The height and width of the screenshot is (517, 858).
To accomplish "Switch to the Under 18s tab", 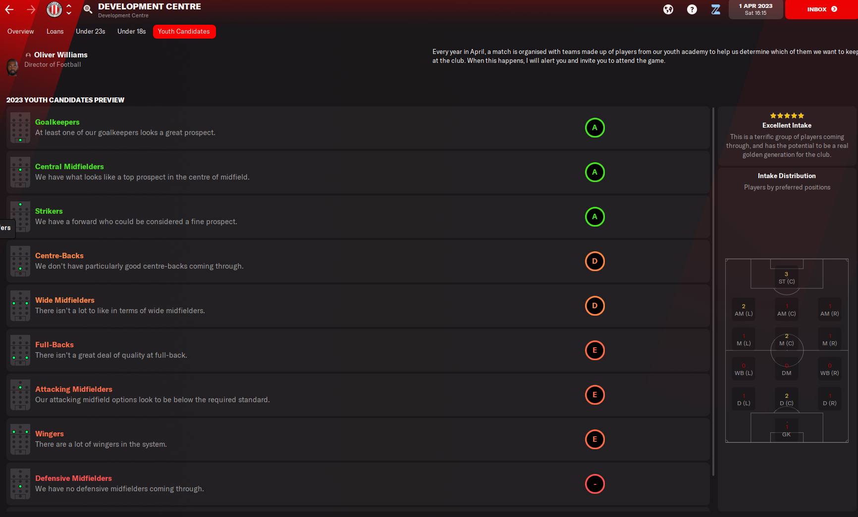I will point(132,32).
